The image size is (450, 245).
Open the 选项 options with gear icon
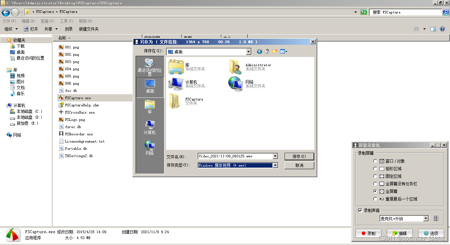[431, 233]
